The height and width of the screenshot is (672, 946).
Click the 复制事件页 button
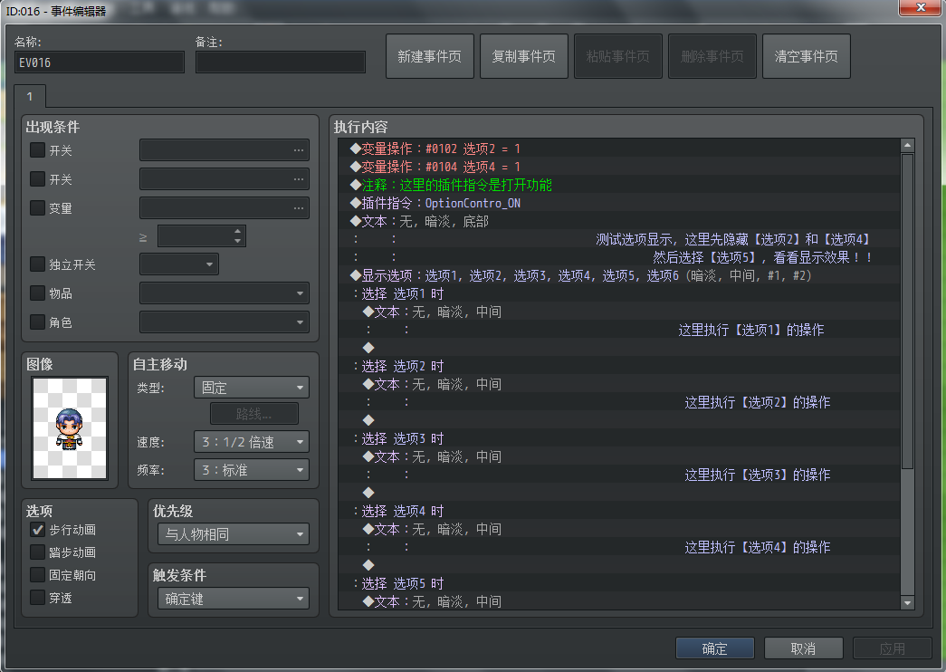tap(523, 56)
